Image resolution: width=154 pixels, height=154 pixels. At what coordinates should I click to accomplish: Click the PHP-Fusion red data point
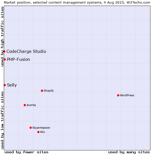coord(5,60)
